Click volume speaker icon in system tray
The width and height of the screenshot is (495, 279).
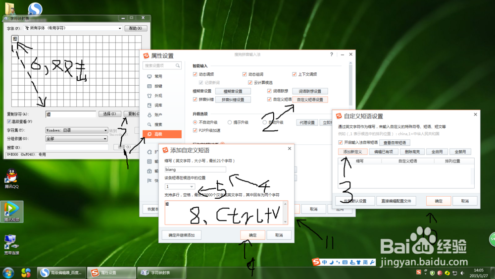coord(462,273)
